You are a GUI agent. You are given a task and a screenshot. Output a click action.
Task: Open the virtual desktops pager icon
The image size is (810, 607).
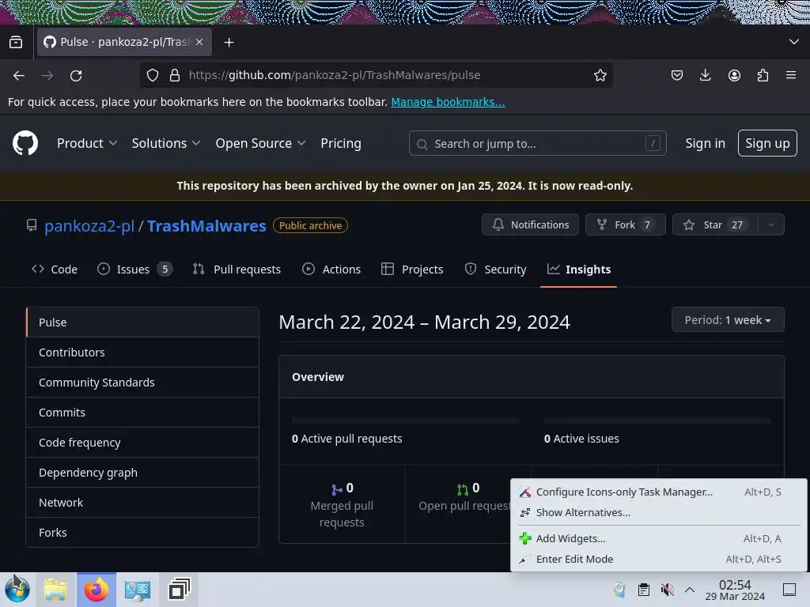pos(179,590)
